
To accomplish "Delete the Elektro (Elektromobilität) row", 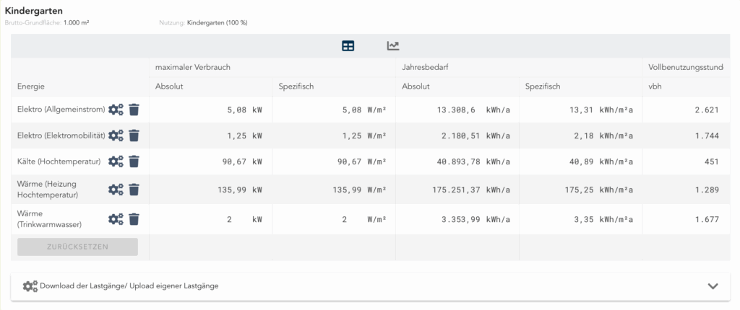I will 134,136.
